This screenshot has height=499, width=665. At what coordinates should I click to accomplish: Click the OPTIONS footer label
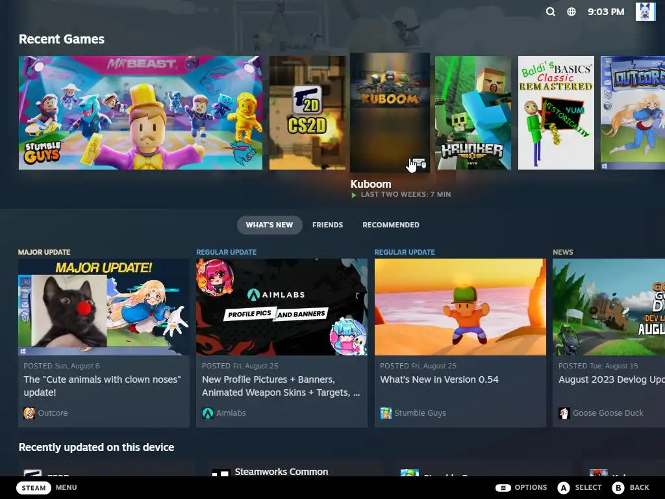pyautogui.click(x=531, y=487)
